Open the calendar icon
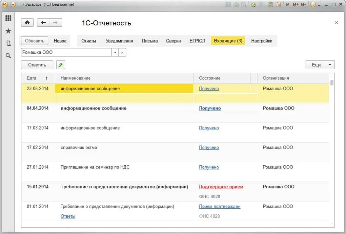This screenshot has width=346, height=234. click(279, 4)
